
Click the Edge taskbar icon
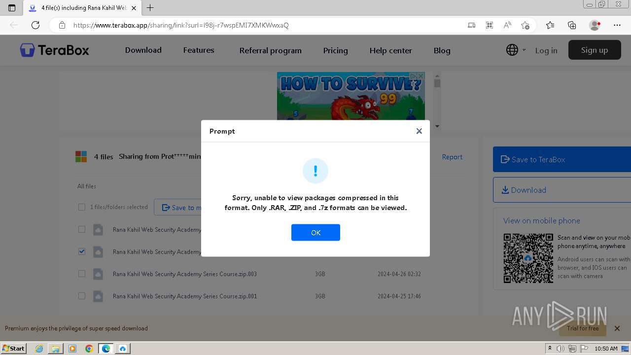106,349
